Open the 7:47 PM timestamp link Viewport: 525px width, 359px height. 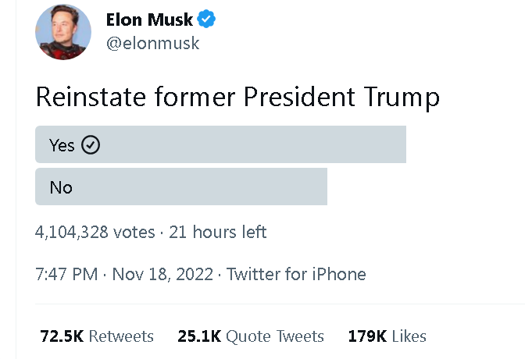coord(66,274)
